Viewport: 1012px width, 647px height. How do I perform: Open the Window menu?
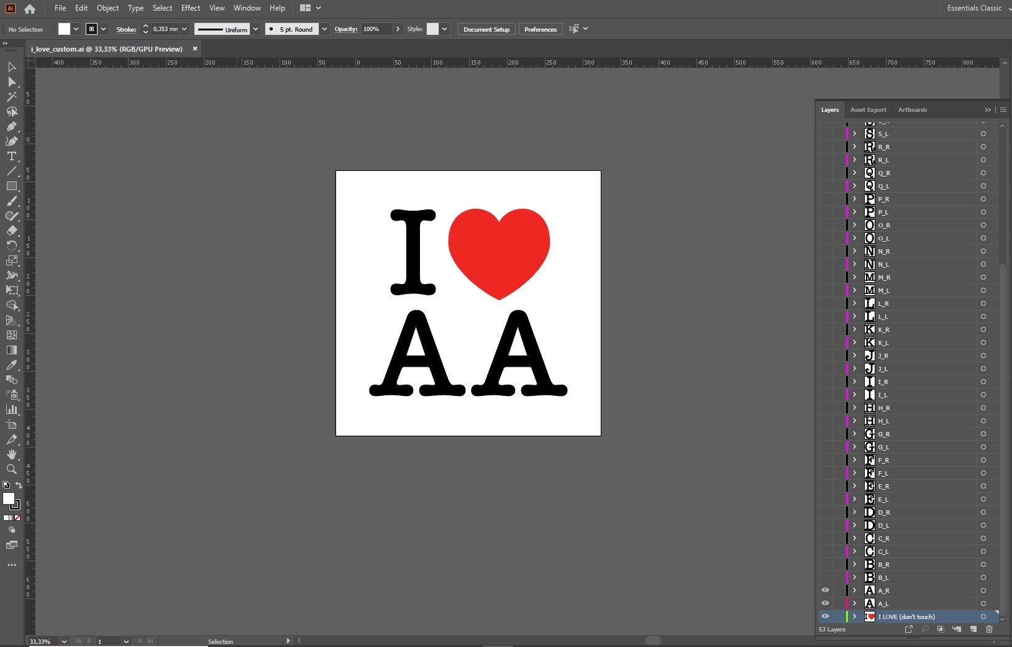pyautogui.click(x=247, y=8)
